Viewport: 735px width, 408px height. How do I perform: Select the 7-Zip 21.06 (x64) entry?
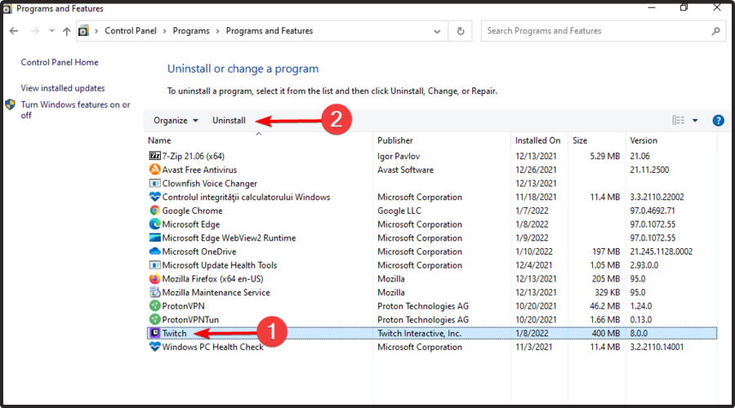193,156
